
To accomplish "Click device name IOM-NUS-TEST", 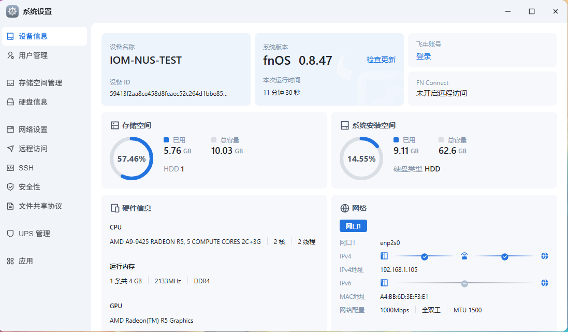I will [x=145, y=60].
